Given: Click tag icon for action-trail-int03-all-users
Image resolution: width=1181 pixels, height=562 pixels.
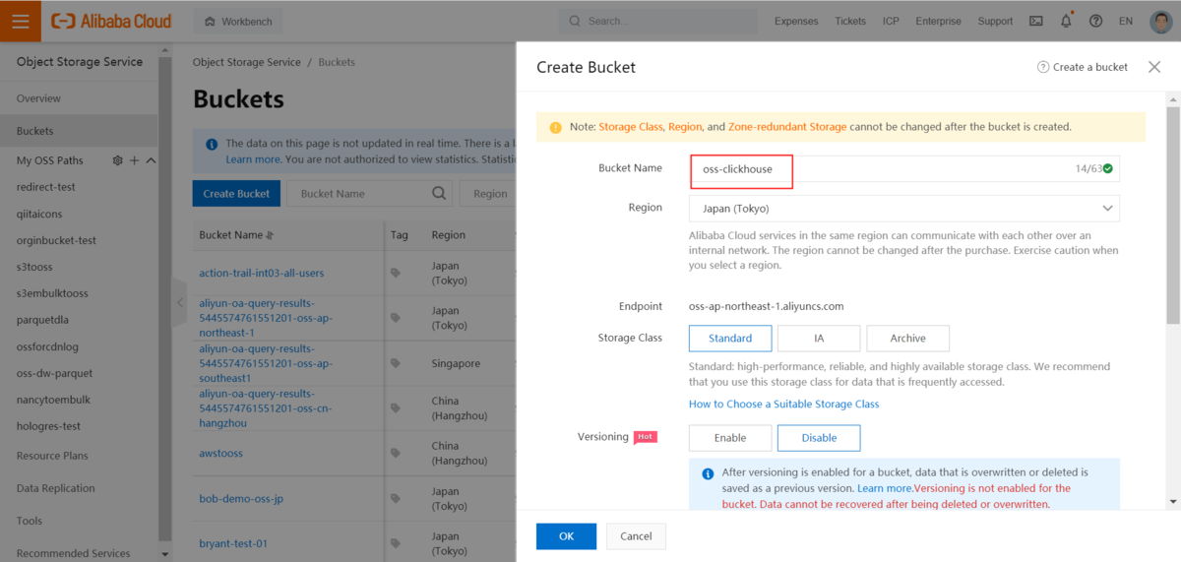Looking at the screenshot, I should (x=396, y=274).
